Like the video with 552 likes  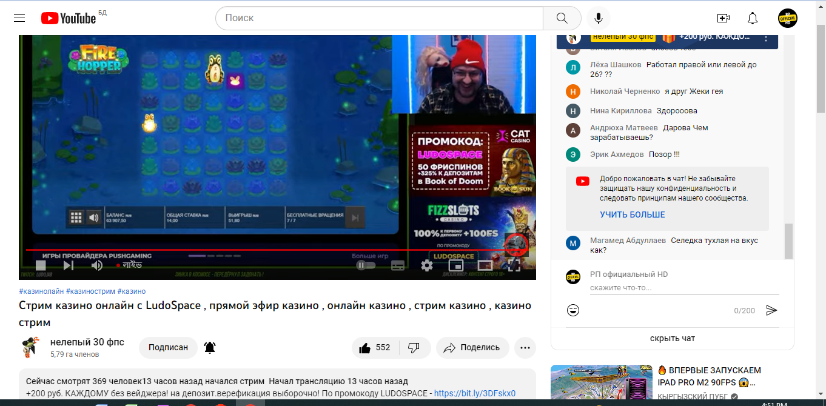tap(375, 347)
